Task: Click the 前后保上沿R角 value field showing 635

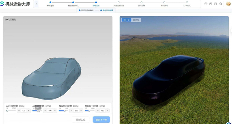Action: (76, 110)
